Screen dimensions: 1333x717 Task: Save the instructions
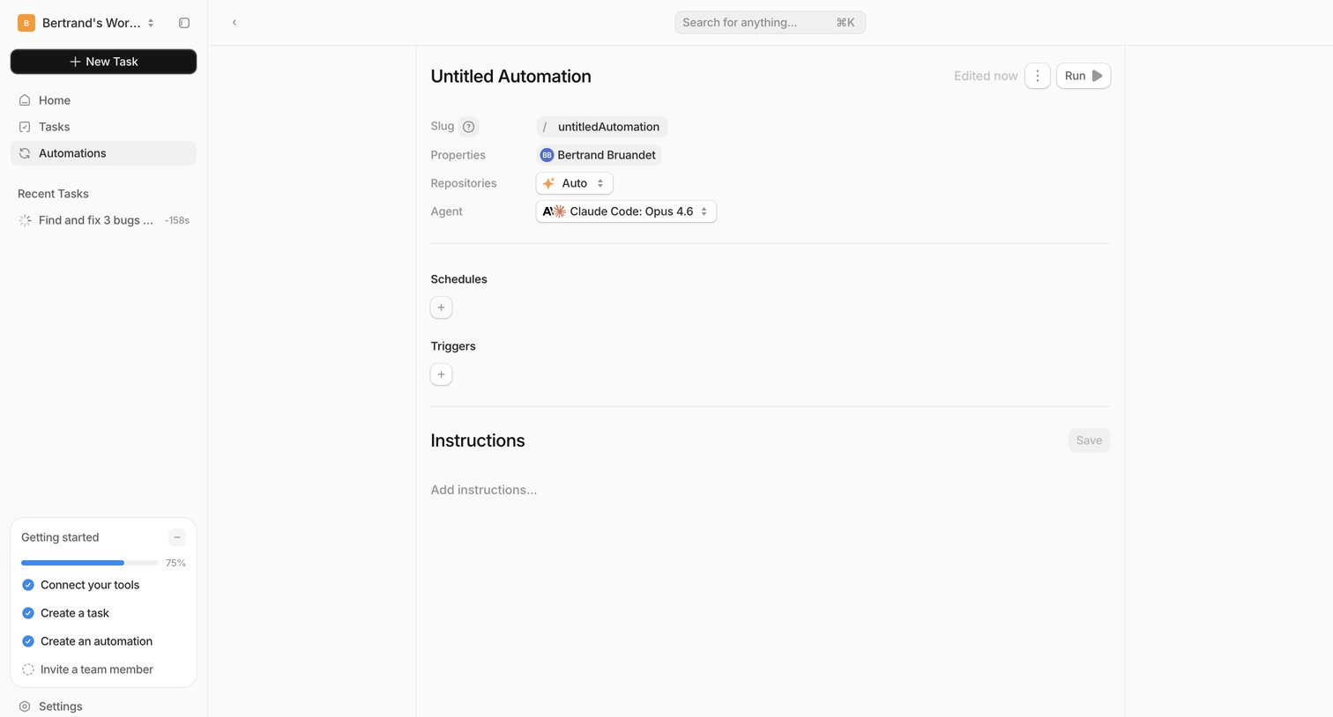coord(1089,440)
